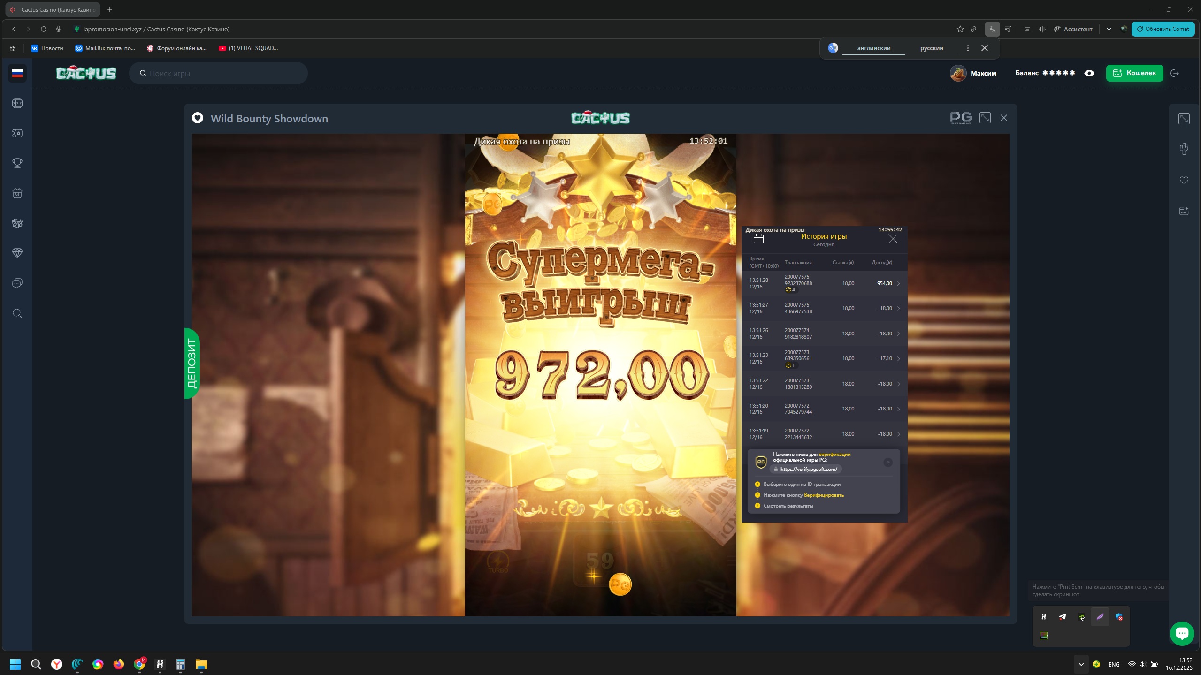This screenshot has height=675, width=1201.
Task: Click the logout icon next to Кошелек
Action: 1175,73
